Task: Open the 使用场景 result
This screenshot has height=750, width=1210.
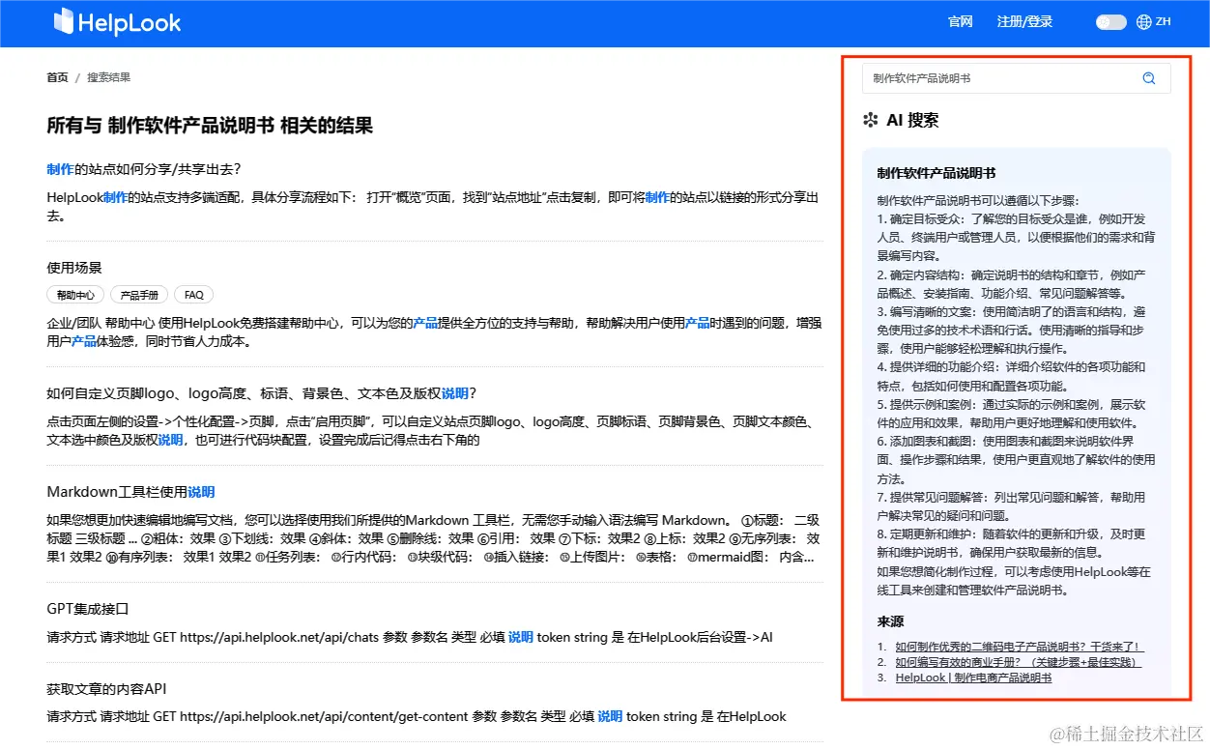Action: pyautogui.click(x=74, y=268)
